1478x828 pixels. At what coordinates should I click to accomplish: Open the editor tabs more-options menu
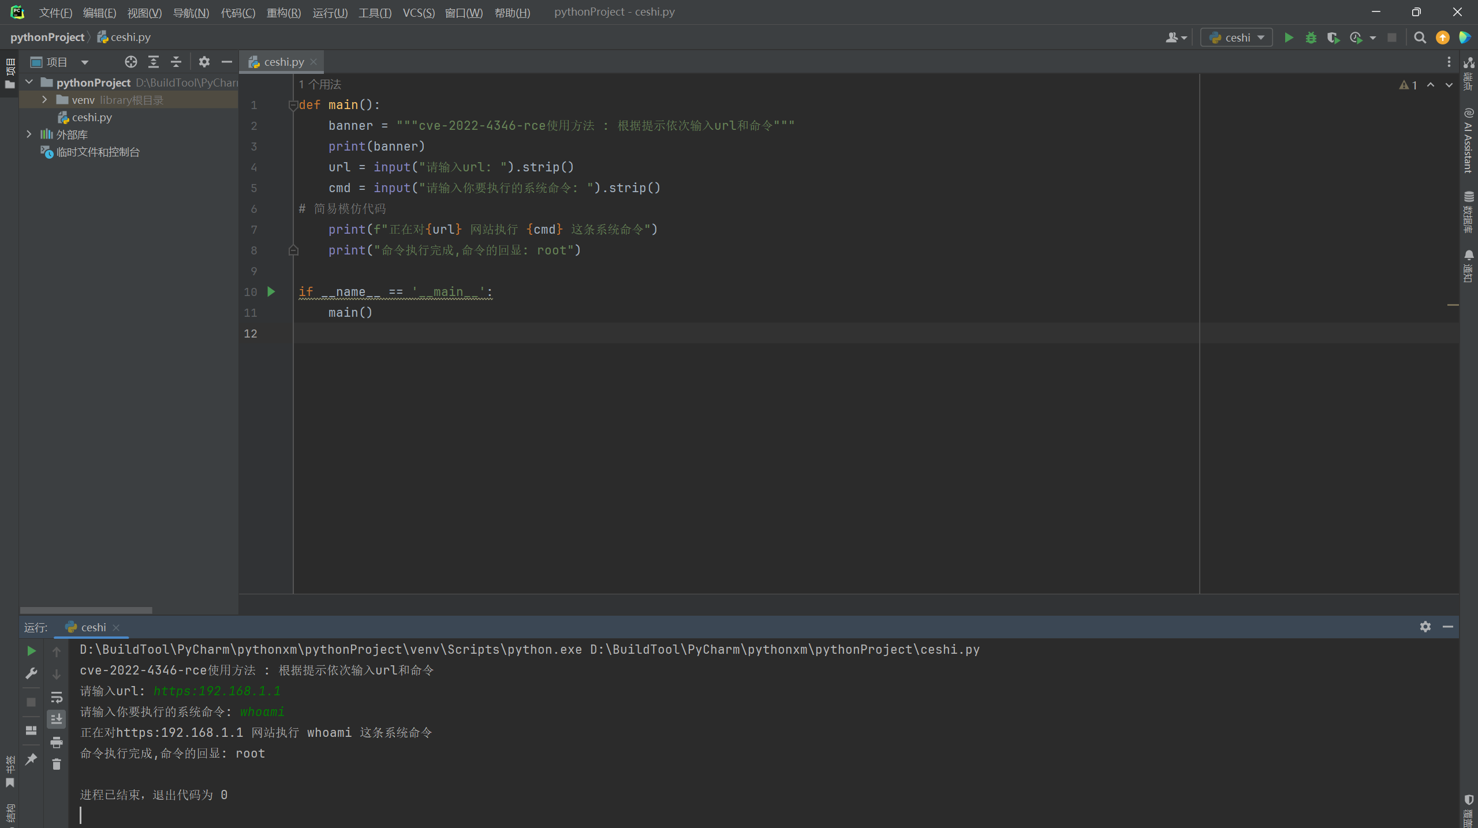pyautogui.click(x=1449, y=62)
